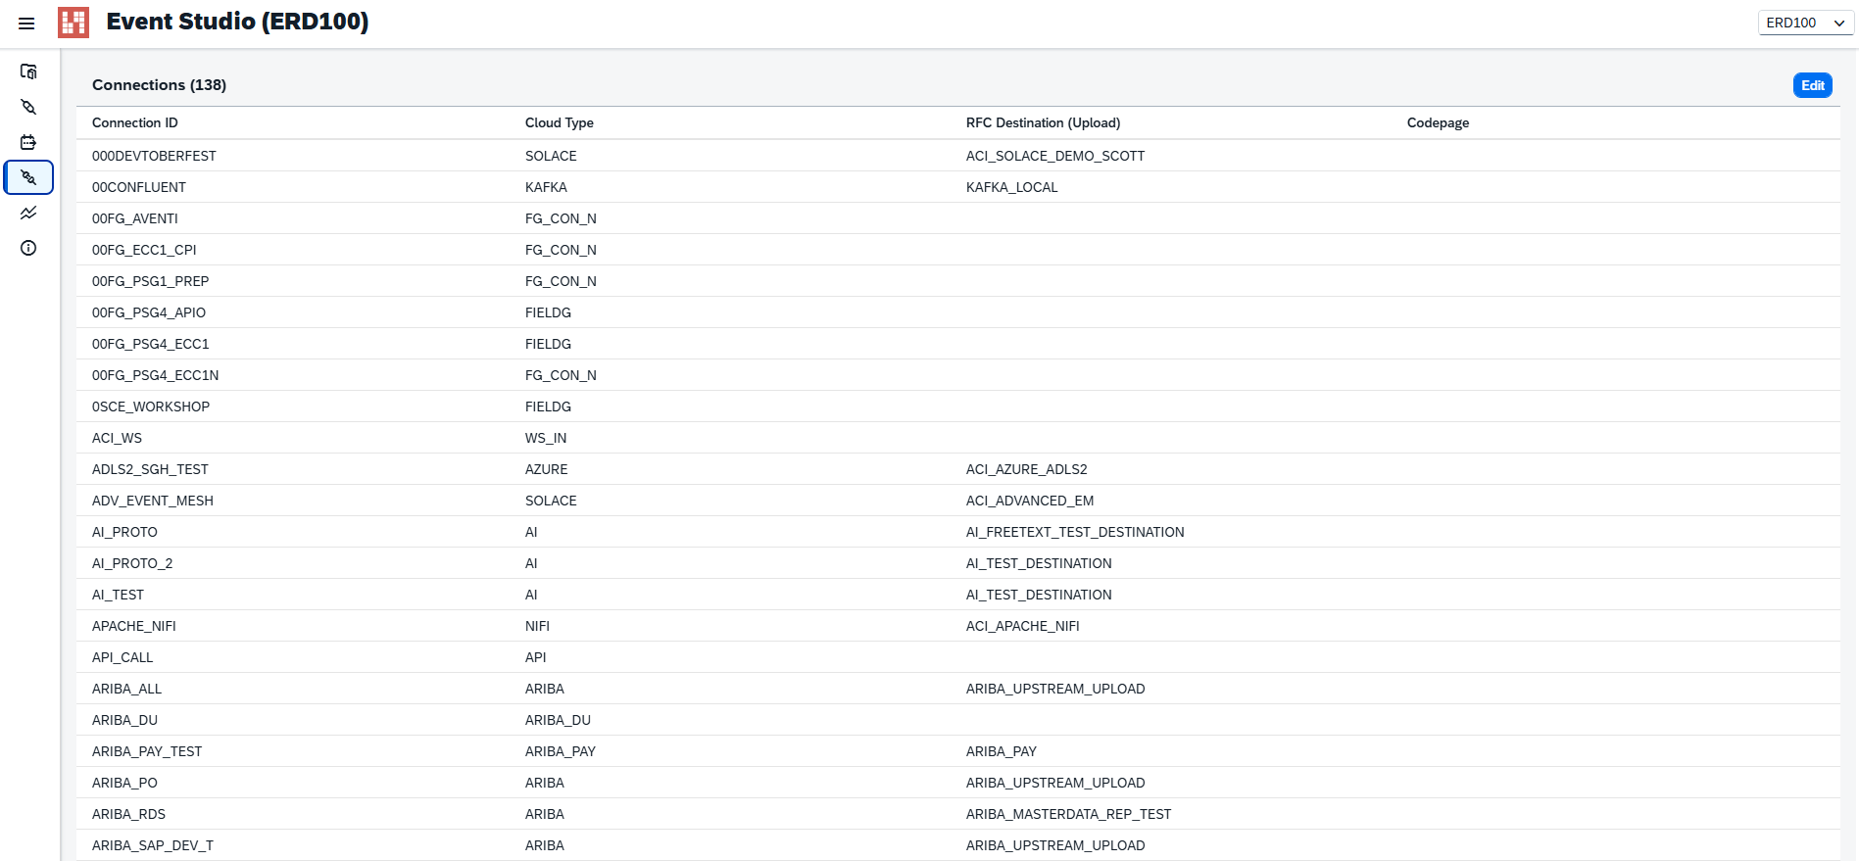Click the Event Studio app logo
This screenshot has width=1859, height=861.
click(x=73, y=23)
